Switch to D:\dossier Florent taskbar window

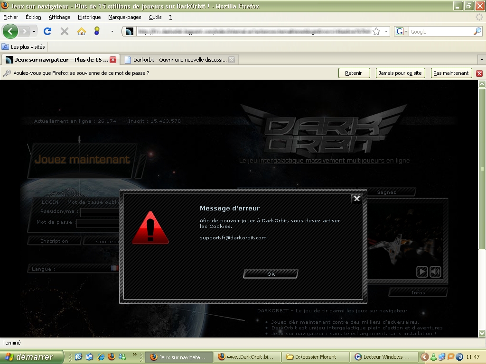pyautogui.click(x=315, y=357)
